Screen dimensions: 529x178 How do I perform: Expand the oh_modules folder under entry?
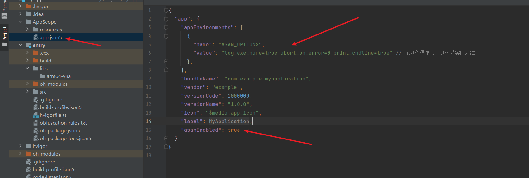(x=27, y=84)
